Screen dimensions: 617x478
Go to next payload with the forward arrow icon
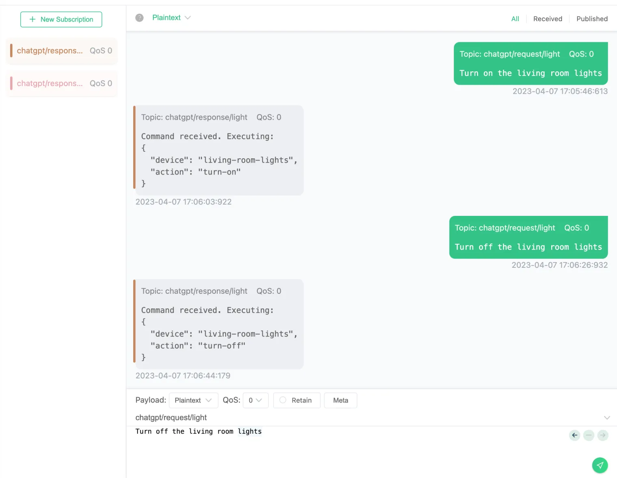point(603,435)
